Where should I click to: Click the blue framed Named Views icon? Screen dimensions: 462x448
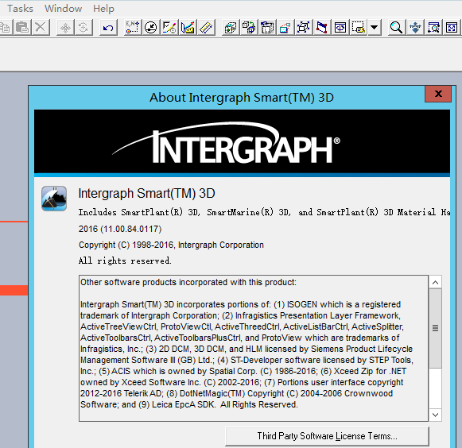coord(340,28)
